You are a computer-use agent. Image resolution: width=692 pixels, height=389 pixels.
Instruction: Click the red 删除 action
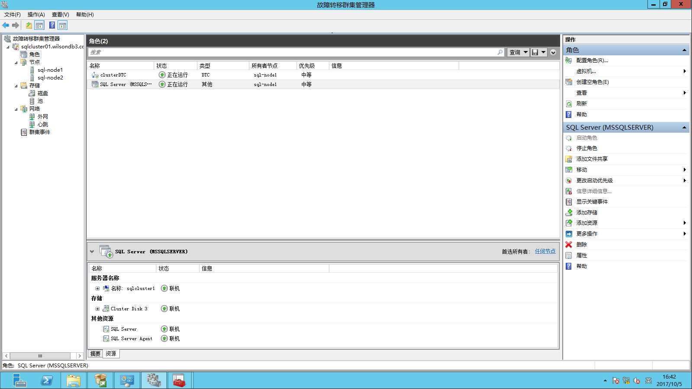pyautogui.click(x=581, y=245)
